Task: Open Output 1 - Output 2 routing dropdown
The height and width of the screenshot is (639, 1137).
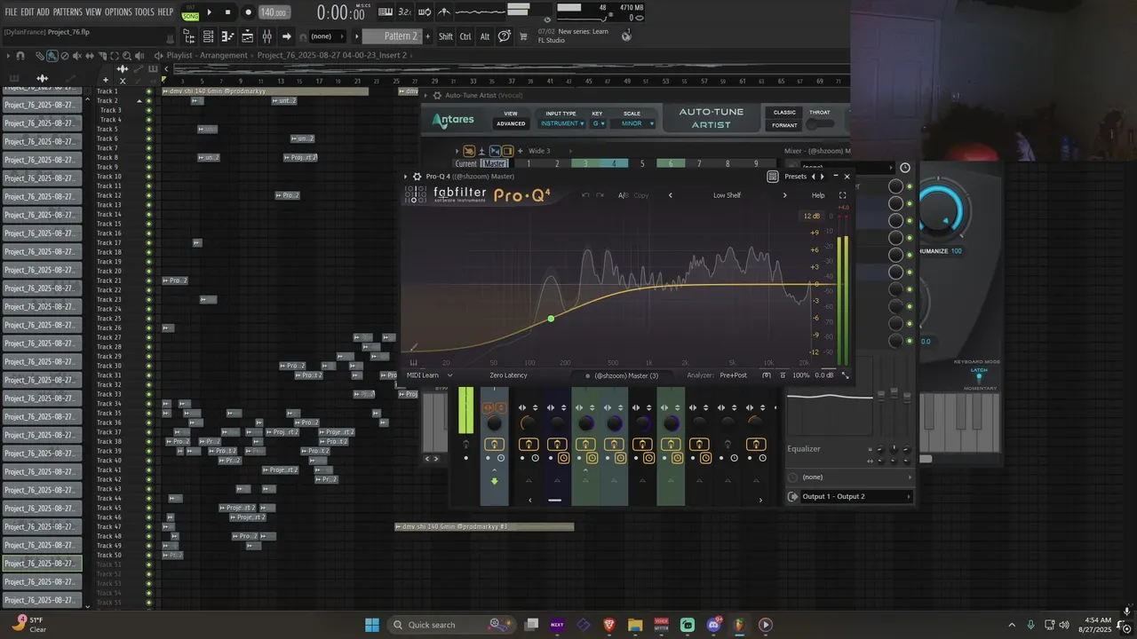Action: coord(849,496)
